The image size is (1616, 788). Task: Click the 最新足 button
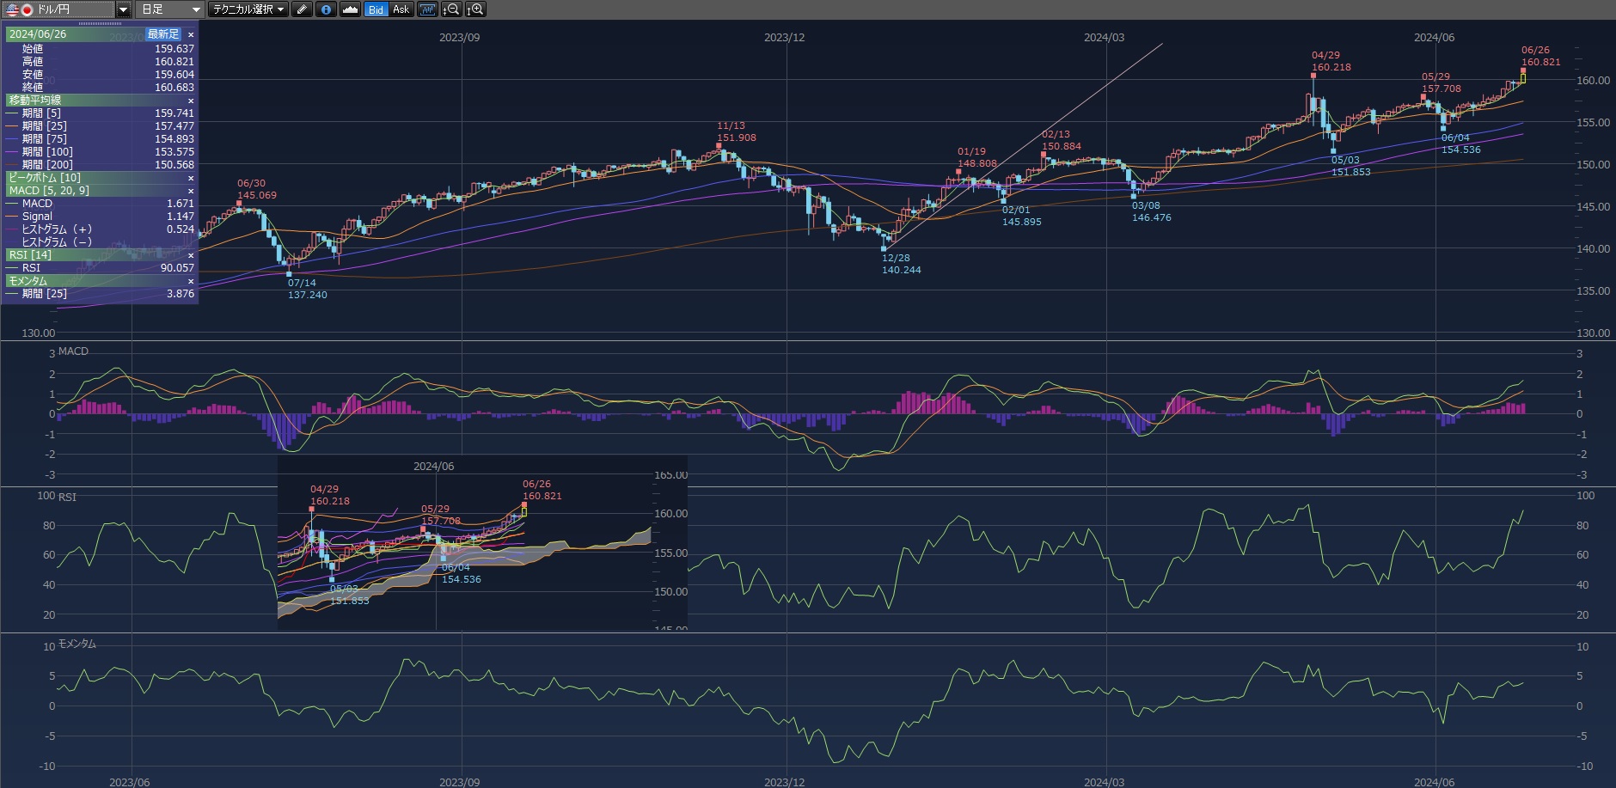coord(162,34)
